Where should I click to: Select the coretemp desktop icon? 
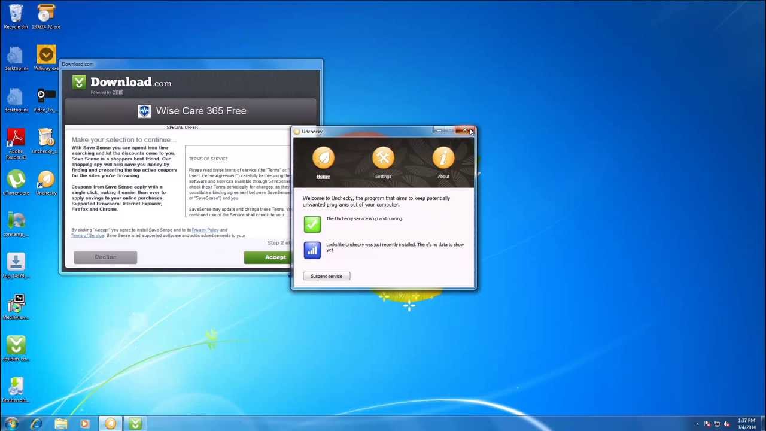(16, 224)
